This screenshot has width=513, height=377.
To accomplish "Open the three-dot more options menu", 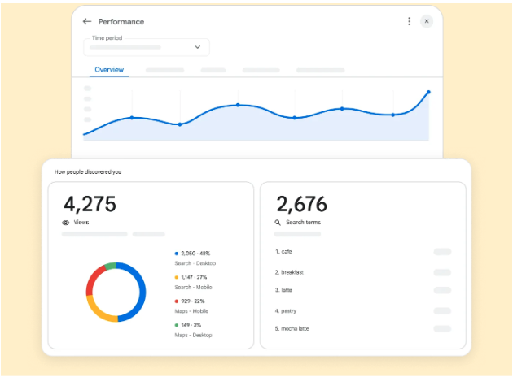I will click(409, 22).
